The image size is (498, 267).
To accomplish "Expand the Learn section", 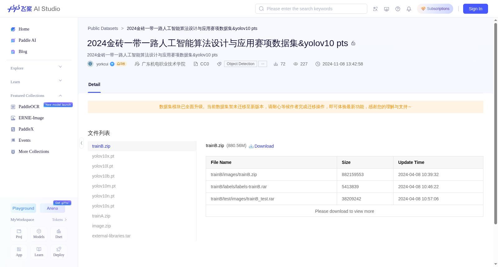I will click(36, 82).
